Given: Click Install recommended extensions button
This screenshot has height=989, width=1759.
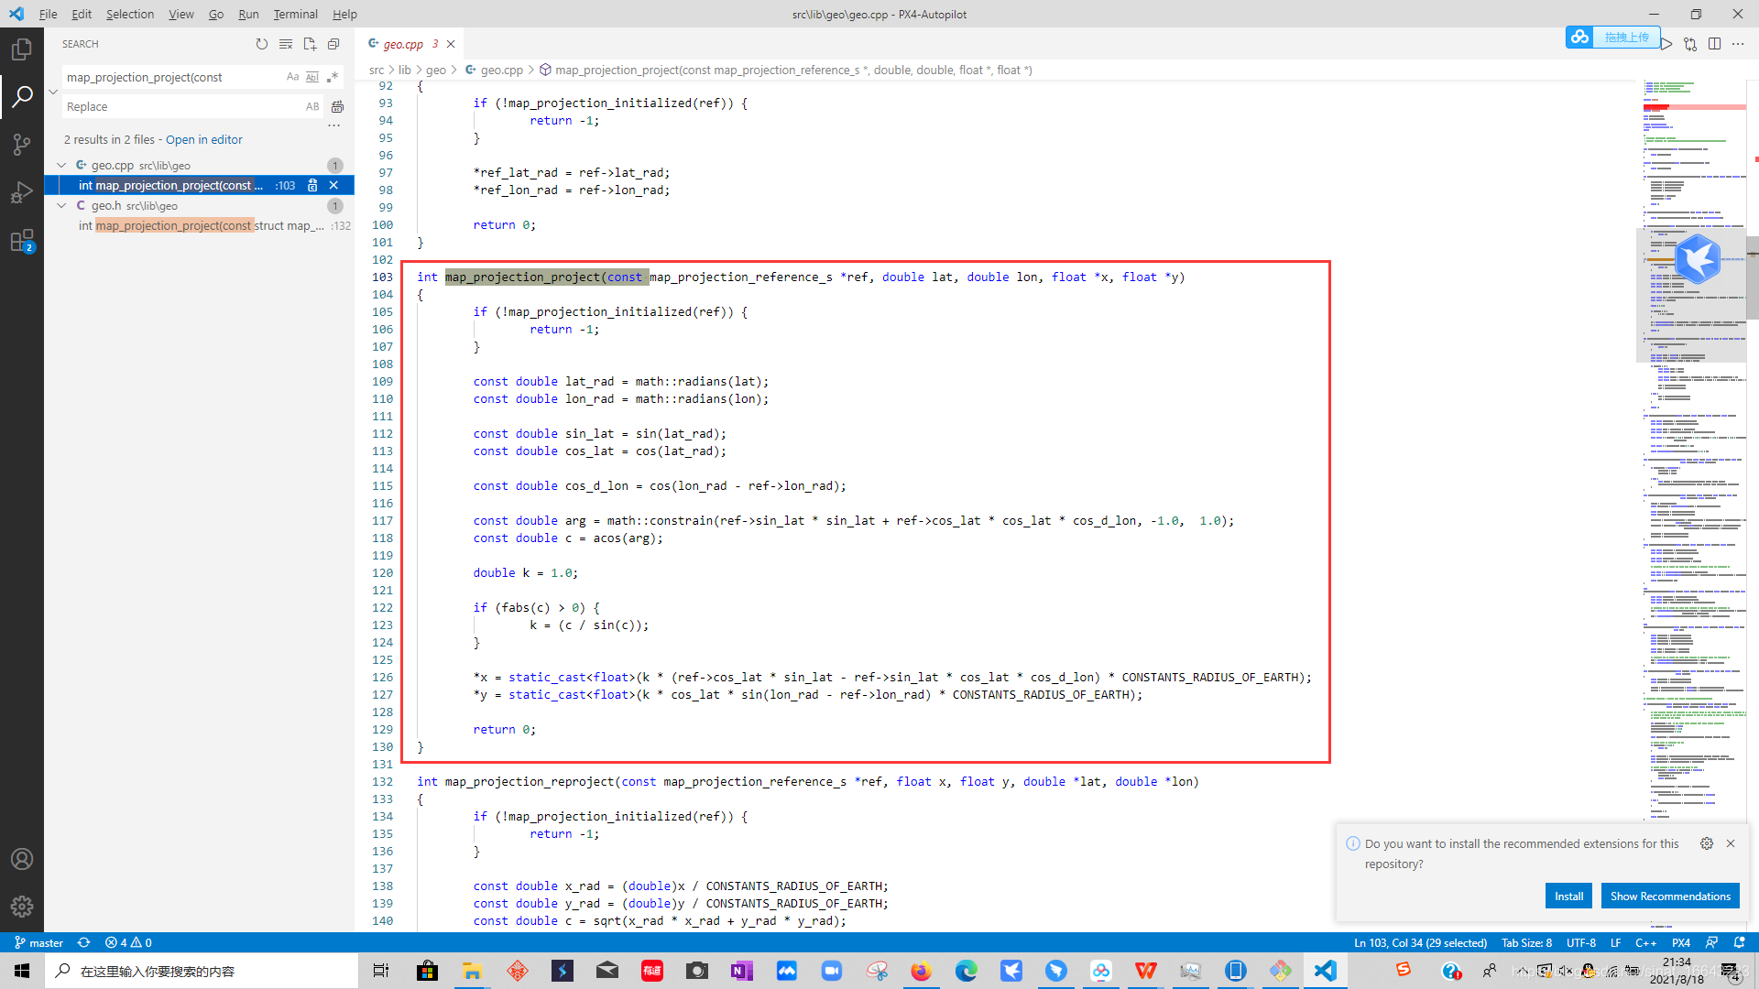Looking at the screenshot, I should tap(1568, 896).
